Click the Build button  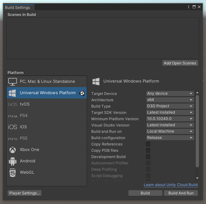point(145,193)
